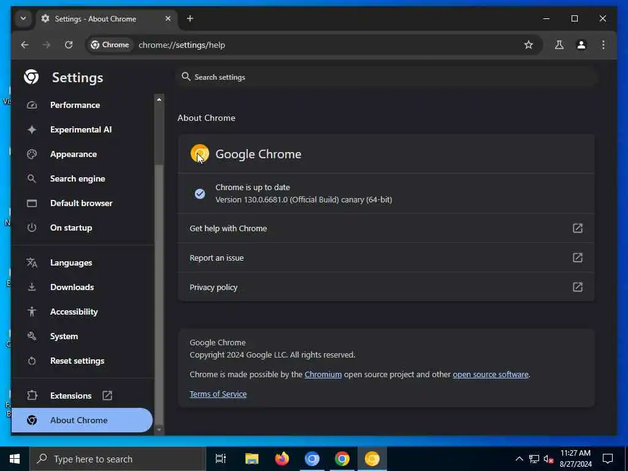Image resolution: width=628 pixels, height=471 pixels.
Task: Select About Chrome in the sidebar
Action: (x=82, y=420)
